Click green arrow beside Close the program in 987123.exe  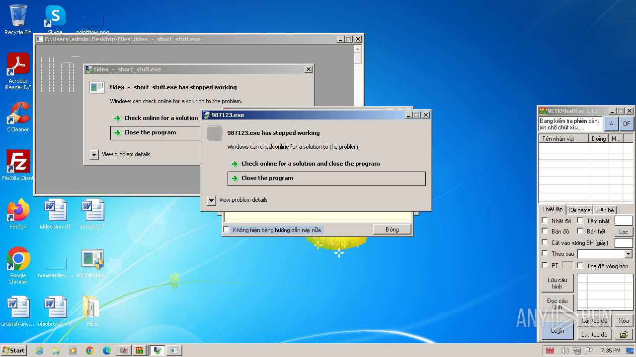(x=235, y=178)
